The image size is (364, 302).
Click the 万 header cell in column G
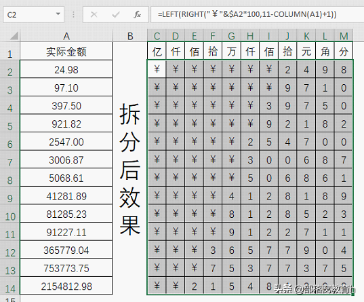coord(231,51)
